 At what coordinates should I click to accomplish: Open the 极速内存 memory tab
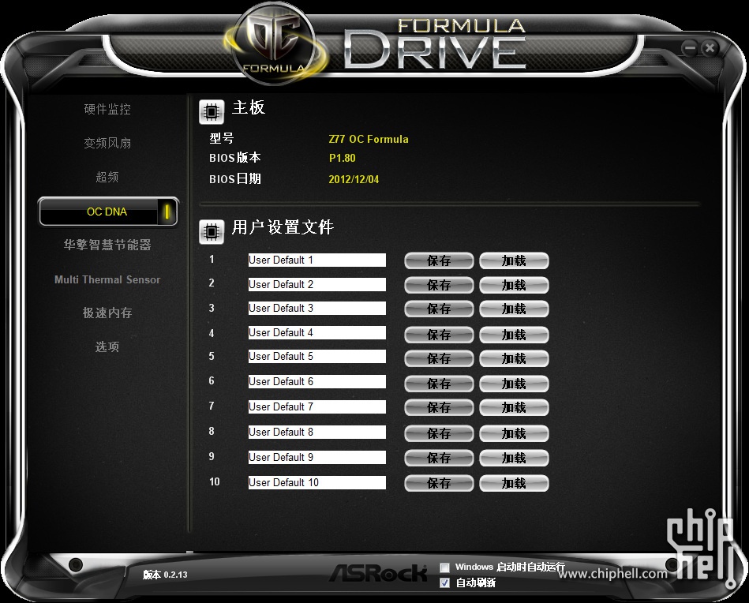click(x=107, y=313)
